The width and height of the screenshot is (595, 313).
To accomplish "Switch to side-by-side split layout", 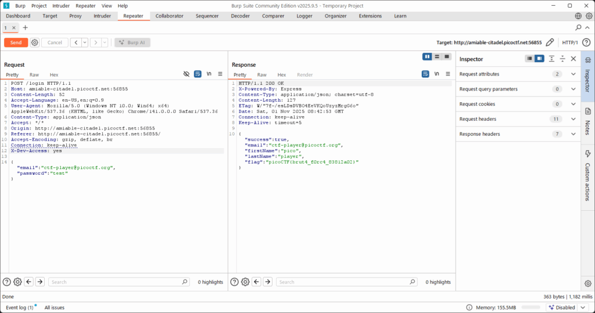I will point(428,56).
